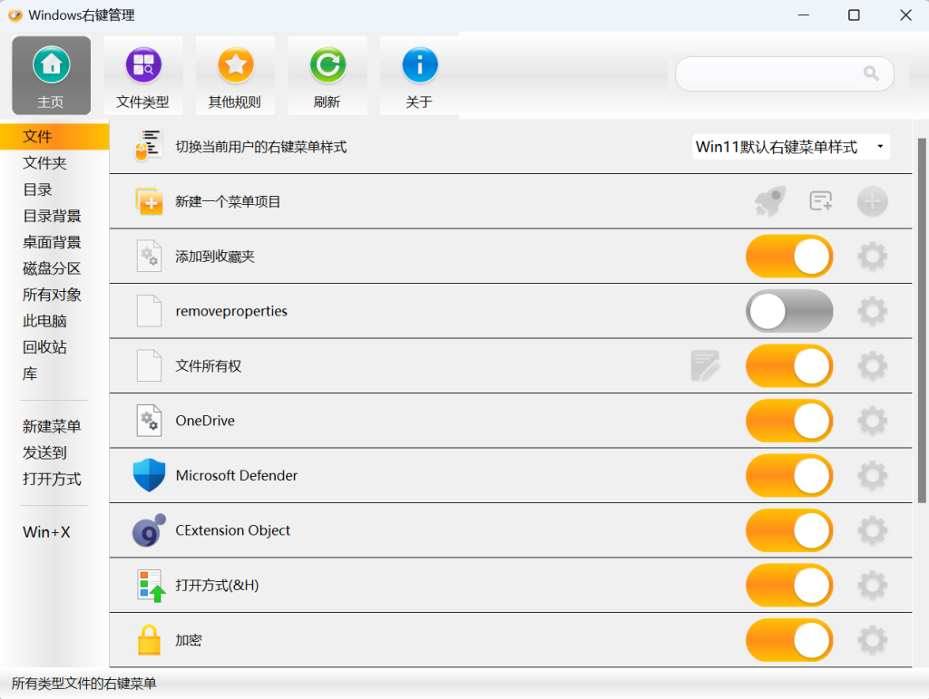Open the edit note icon for 文件所有权
929x699 pixels.
(705, 365)
